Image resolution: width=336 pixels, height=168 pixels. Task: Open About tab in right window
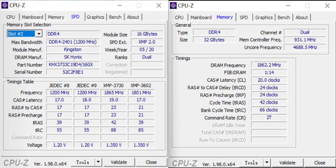302,17
